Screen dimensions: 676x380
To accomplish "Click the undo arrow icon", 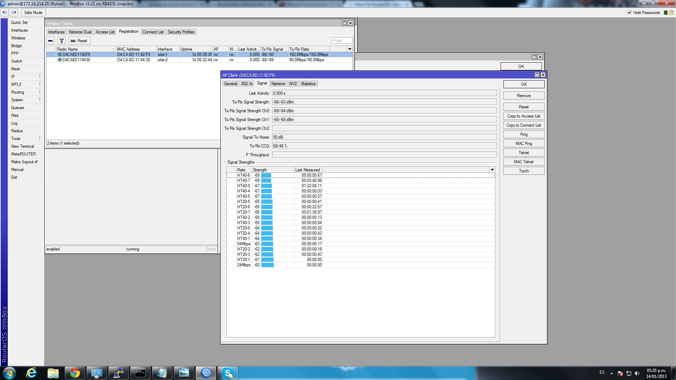I will (5, 12).
